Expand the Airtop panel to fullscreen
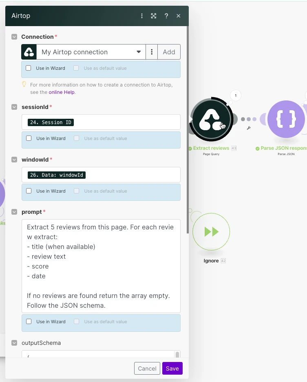The height and width of the screenshot is (382, 307). [154, 16]
